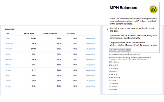Click Manage Wallet in the Ethereum row
The width and height of the screenshot is (164, 102).
(x=90, y=49)
